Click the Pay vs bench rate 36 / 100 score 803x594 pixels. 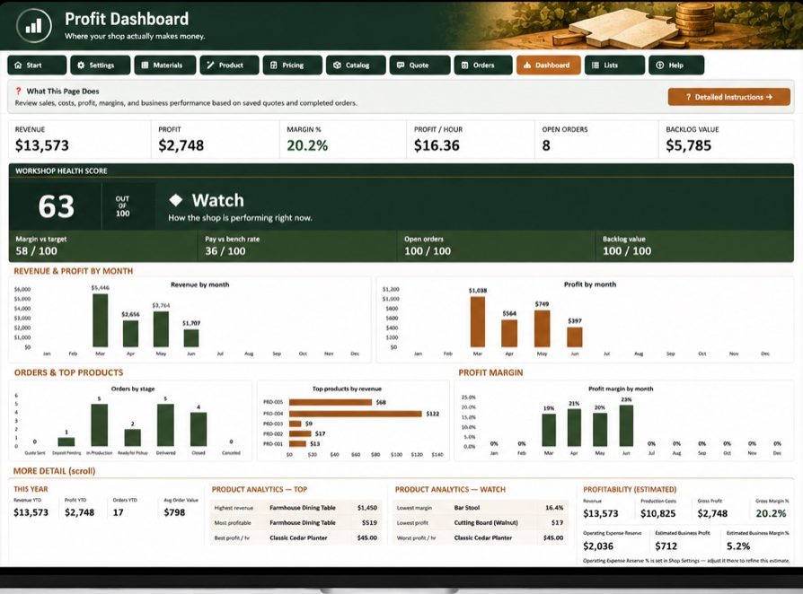(225, 250)
